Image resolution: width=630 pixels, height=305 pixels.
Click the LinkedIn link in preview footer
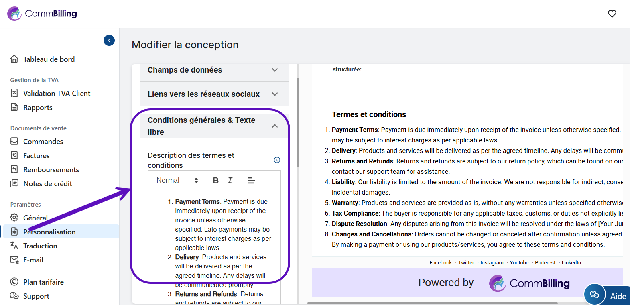tap(571, 263)
